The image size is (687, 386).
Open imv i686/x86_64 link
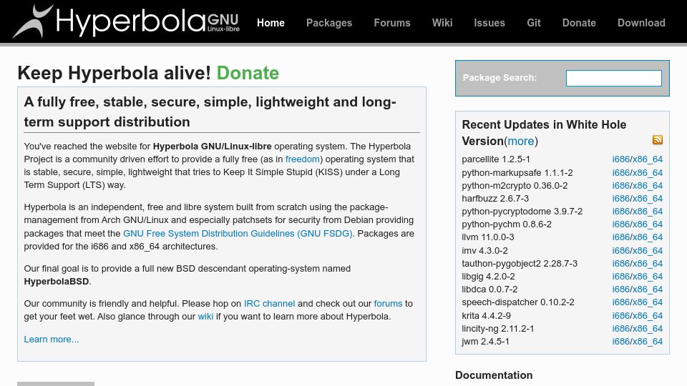pyautogui.click(x=638, y=250)
